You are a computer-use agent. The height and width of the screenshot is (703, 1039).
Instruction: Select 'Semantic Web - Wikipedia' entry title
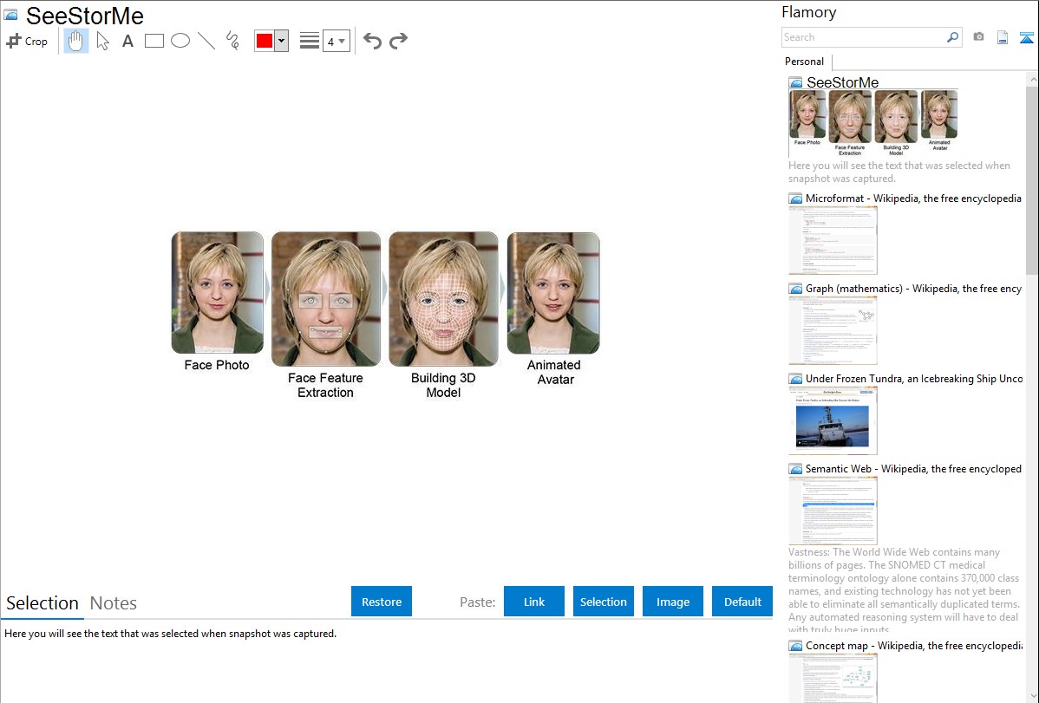913,468
